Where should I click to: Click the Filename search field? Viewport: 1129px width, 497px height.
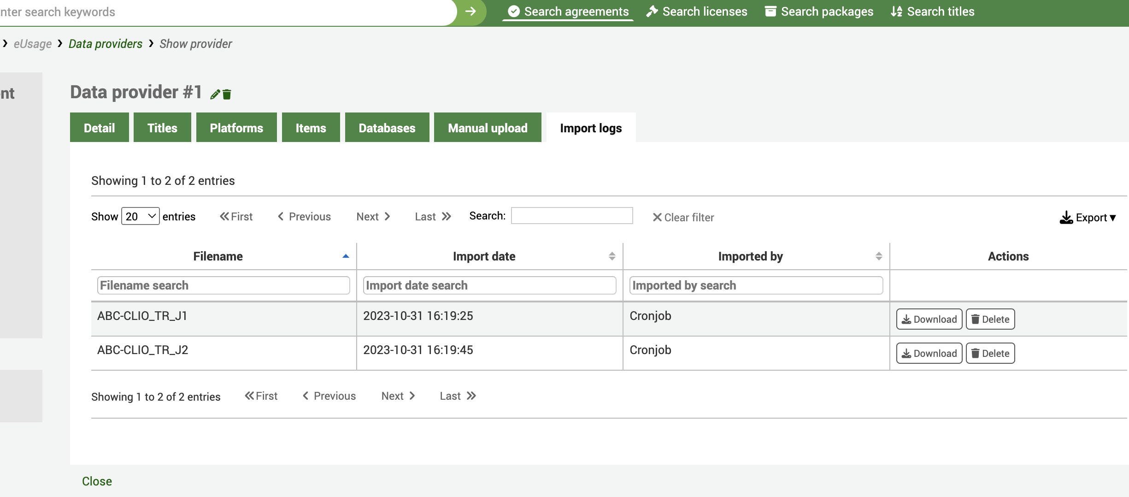point(224,285)
